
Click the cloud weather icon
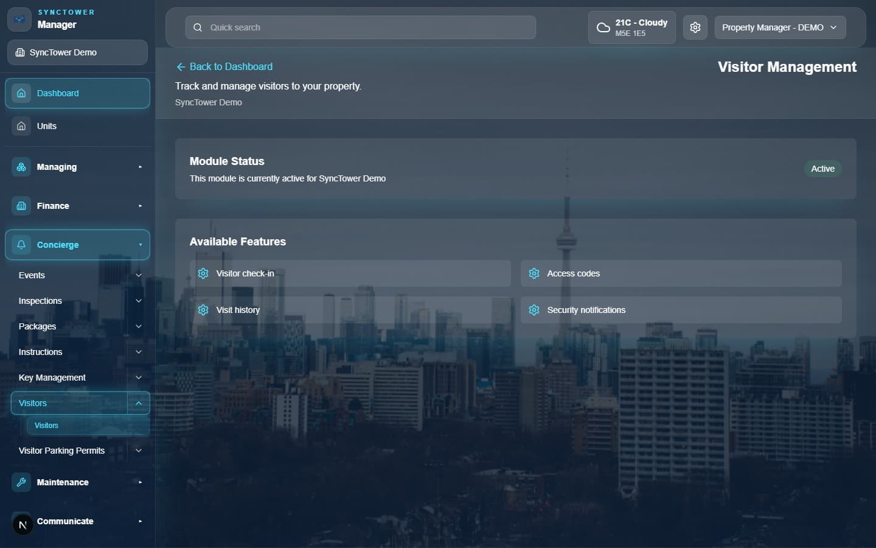603,27
